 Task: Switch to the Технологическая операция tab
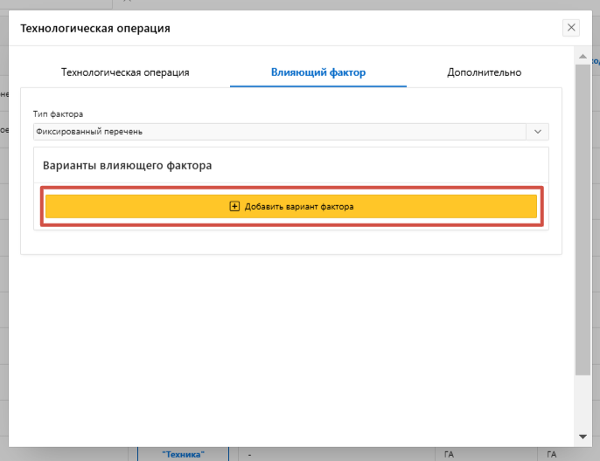pos(125,72)
